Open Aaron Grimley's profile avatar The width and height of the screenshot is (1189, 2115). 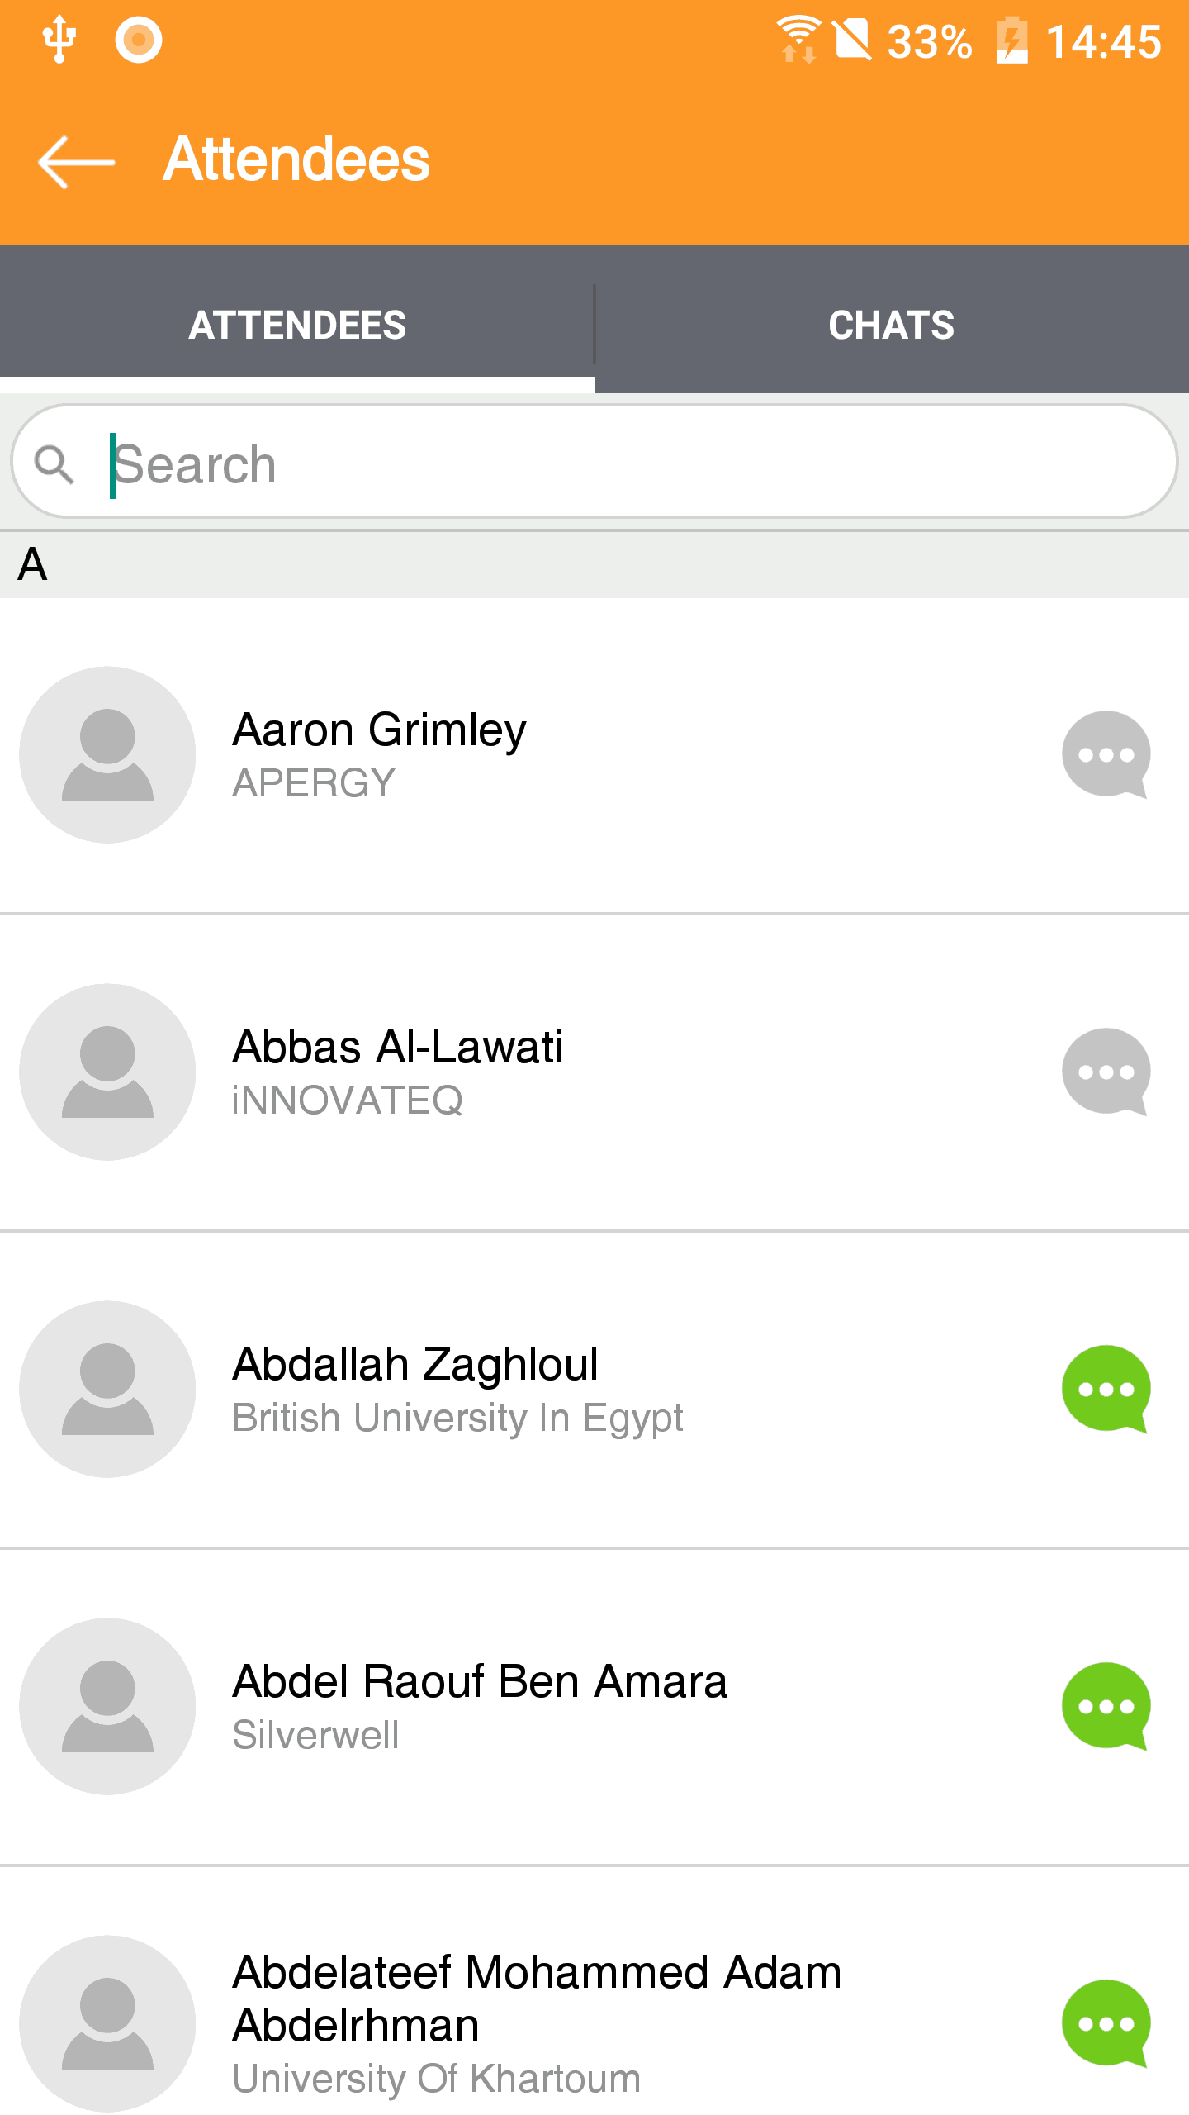pos(107,754)
